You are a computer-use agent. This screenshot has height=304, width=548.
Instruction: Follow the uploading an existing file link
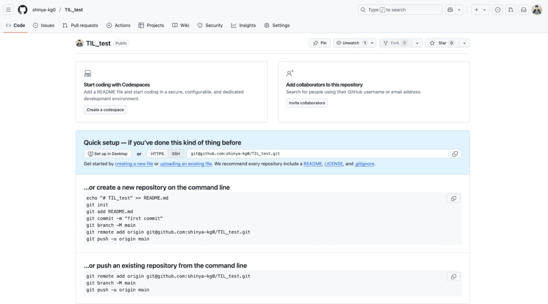186,164
